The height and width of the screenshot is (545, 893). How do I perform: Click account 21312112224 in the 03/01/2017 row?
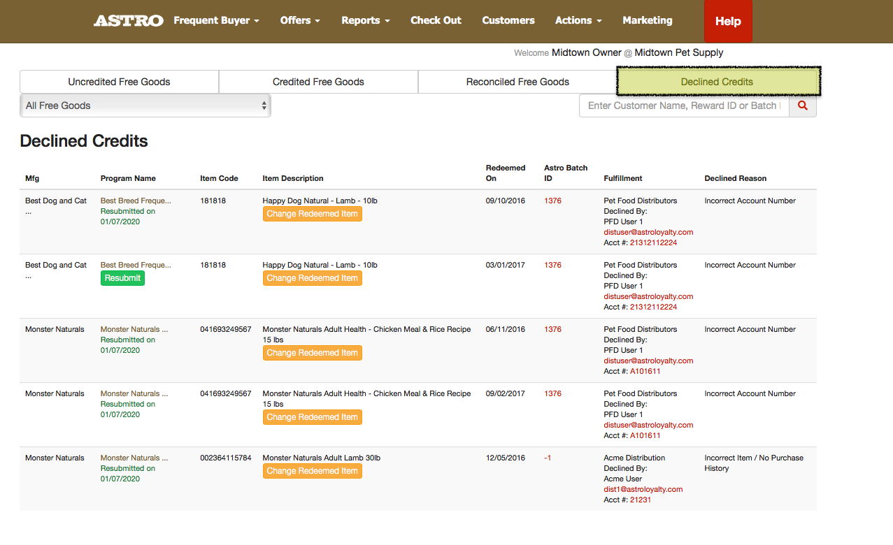pos(653,307)
